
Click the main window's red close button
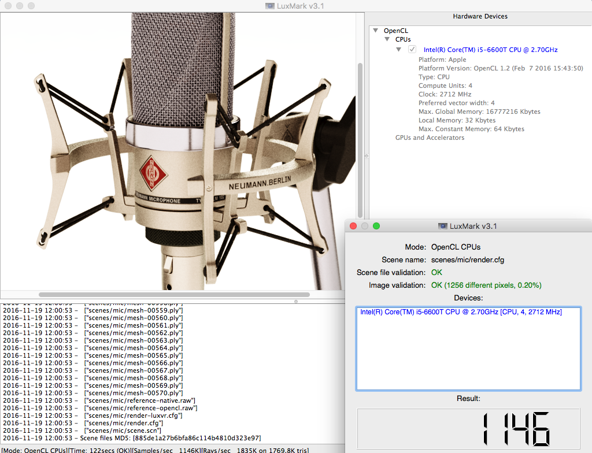[7, 6]
